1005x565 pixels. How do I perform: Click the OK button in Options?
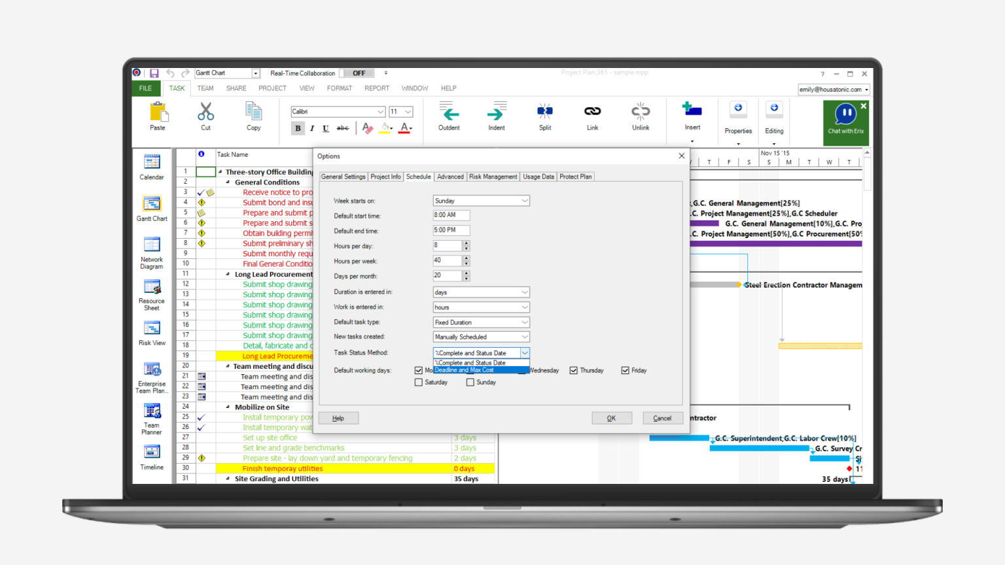click(x=611, y=418)
